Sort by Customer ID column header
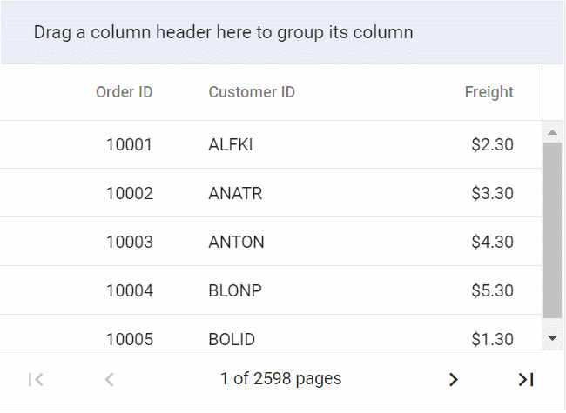 point(252,92)
